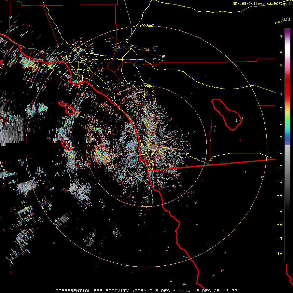293x293 pixels.
Task: Click the product title caption at bottom
Action: point(146,291)
